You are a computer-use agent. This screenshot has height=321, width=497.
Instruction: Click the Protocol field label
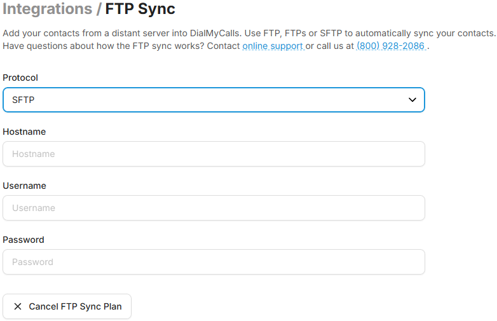click(20, 78)
